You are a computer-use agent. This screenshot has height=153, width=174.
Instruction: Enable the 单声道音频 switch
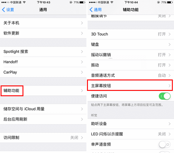[x=165, y=144]
